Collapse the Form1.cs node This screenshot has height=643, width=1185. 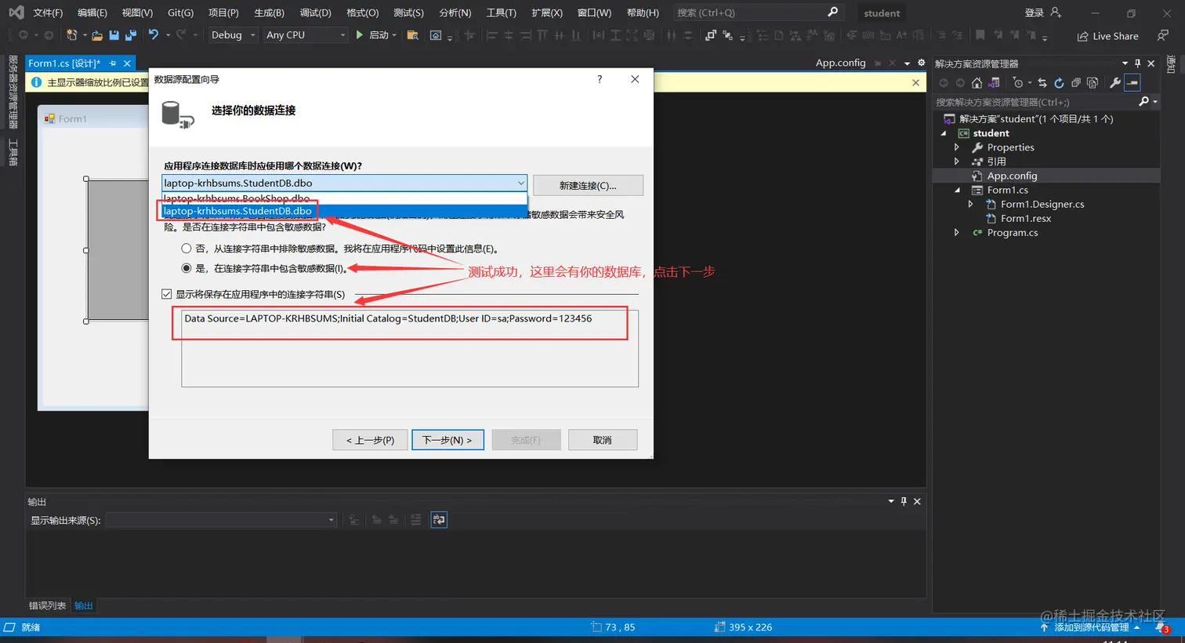[957, 190]
